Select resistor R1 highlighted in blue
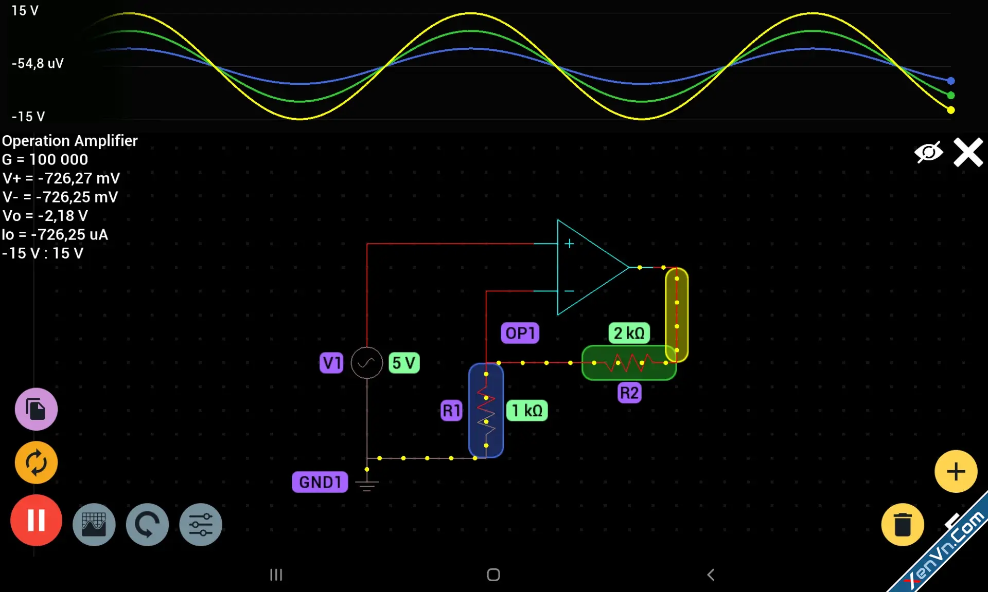The height and width of the screenshot is (592, 988). 486,410
